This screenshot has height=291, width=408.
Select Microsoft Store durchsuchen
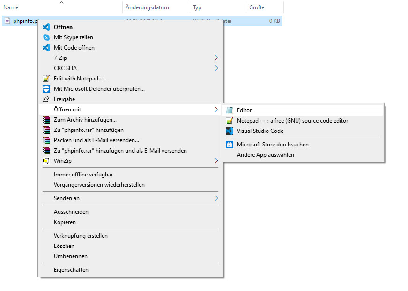coord(303,145)
